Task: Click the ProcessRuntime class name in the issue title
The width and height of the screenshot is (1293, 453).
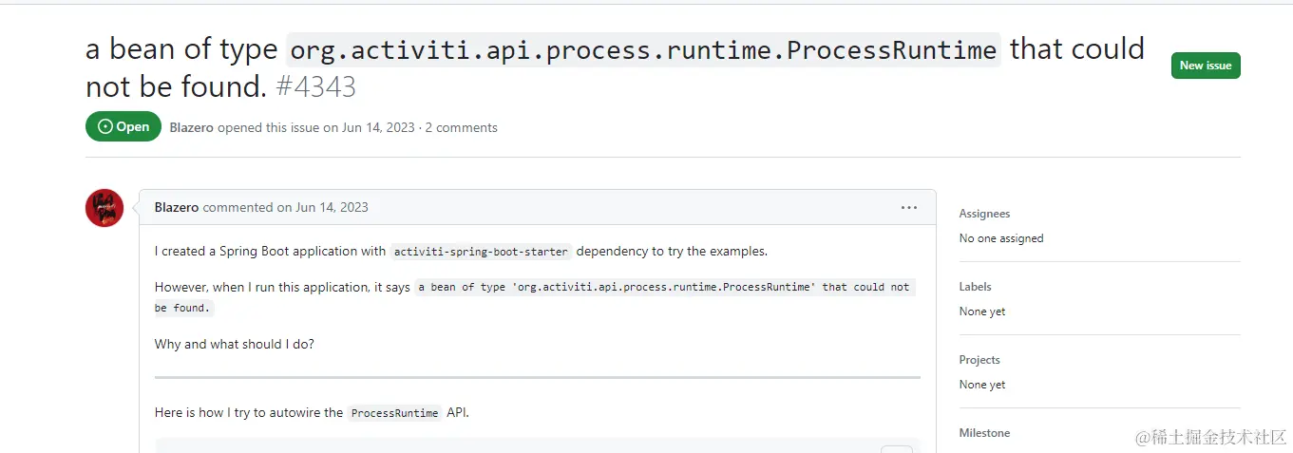Action: [x=643, y=49]
